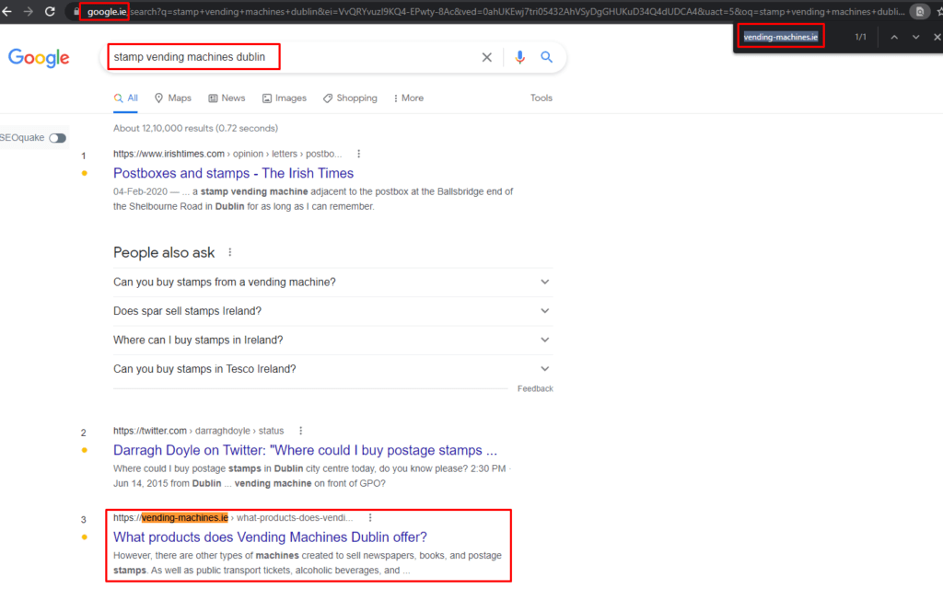Click the 1/1 find match counter
This screenshot has width=943, height=589.
click(x=861, y=37)
